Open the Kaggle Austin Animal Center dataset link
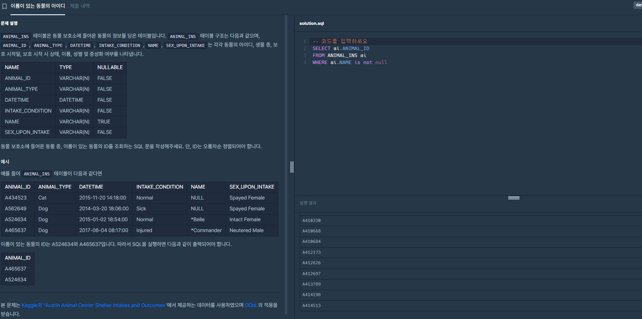This screenshot has height=319, width=642. pos(94,305)
